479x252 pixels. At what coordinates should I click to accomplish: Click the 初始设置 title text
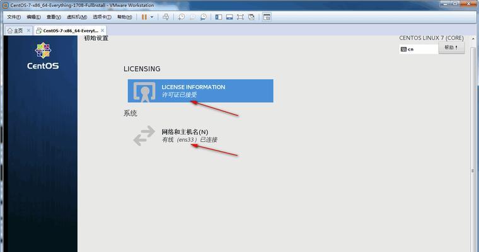[x=96, y=38]
